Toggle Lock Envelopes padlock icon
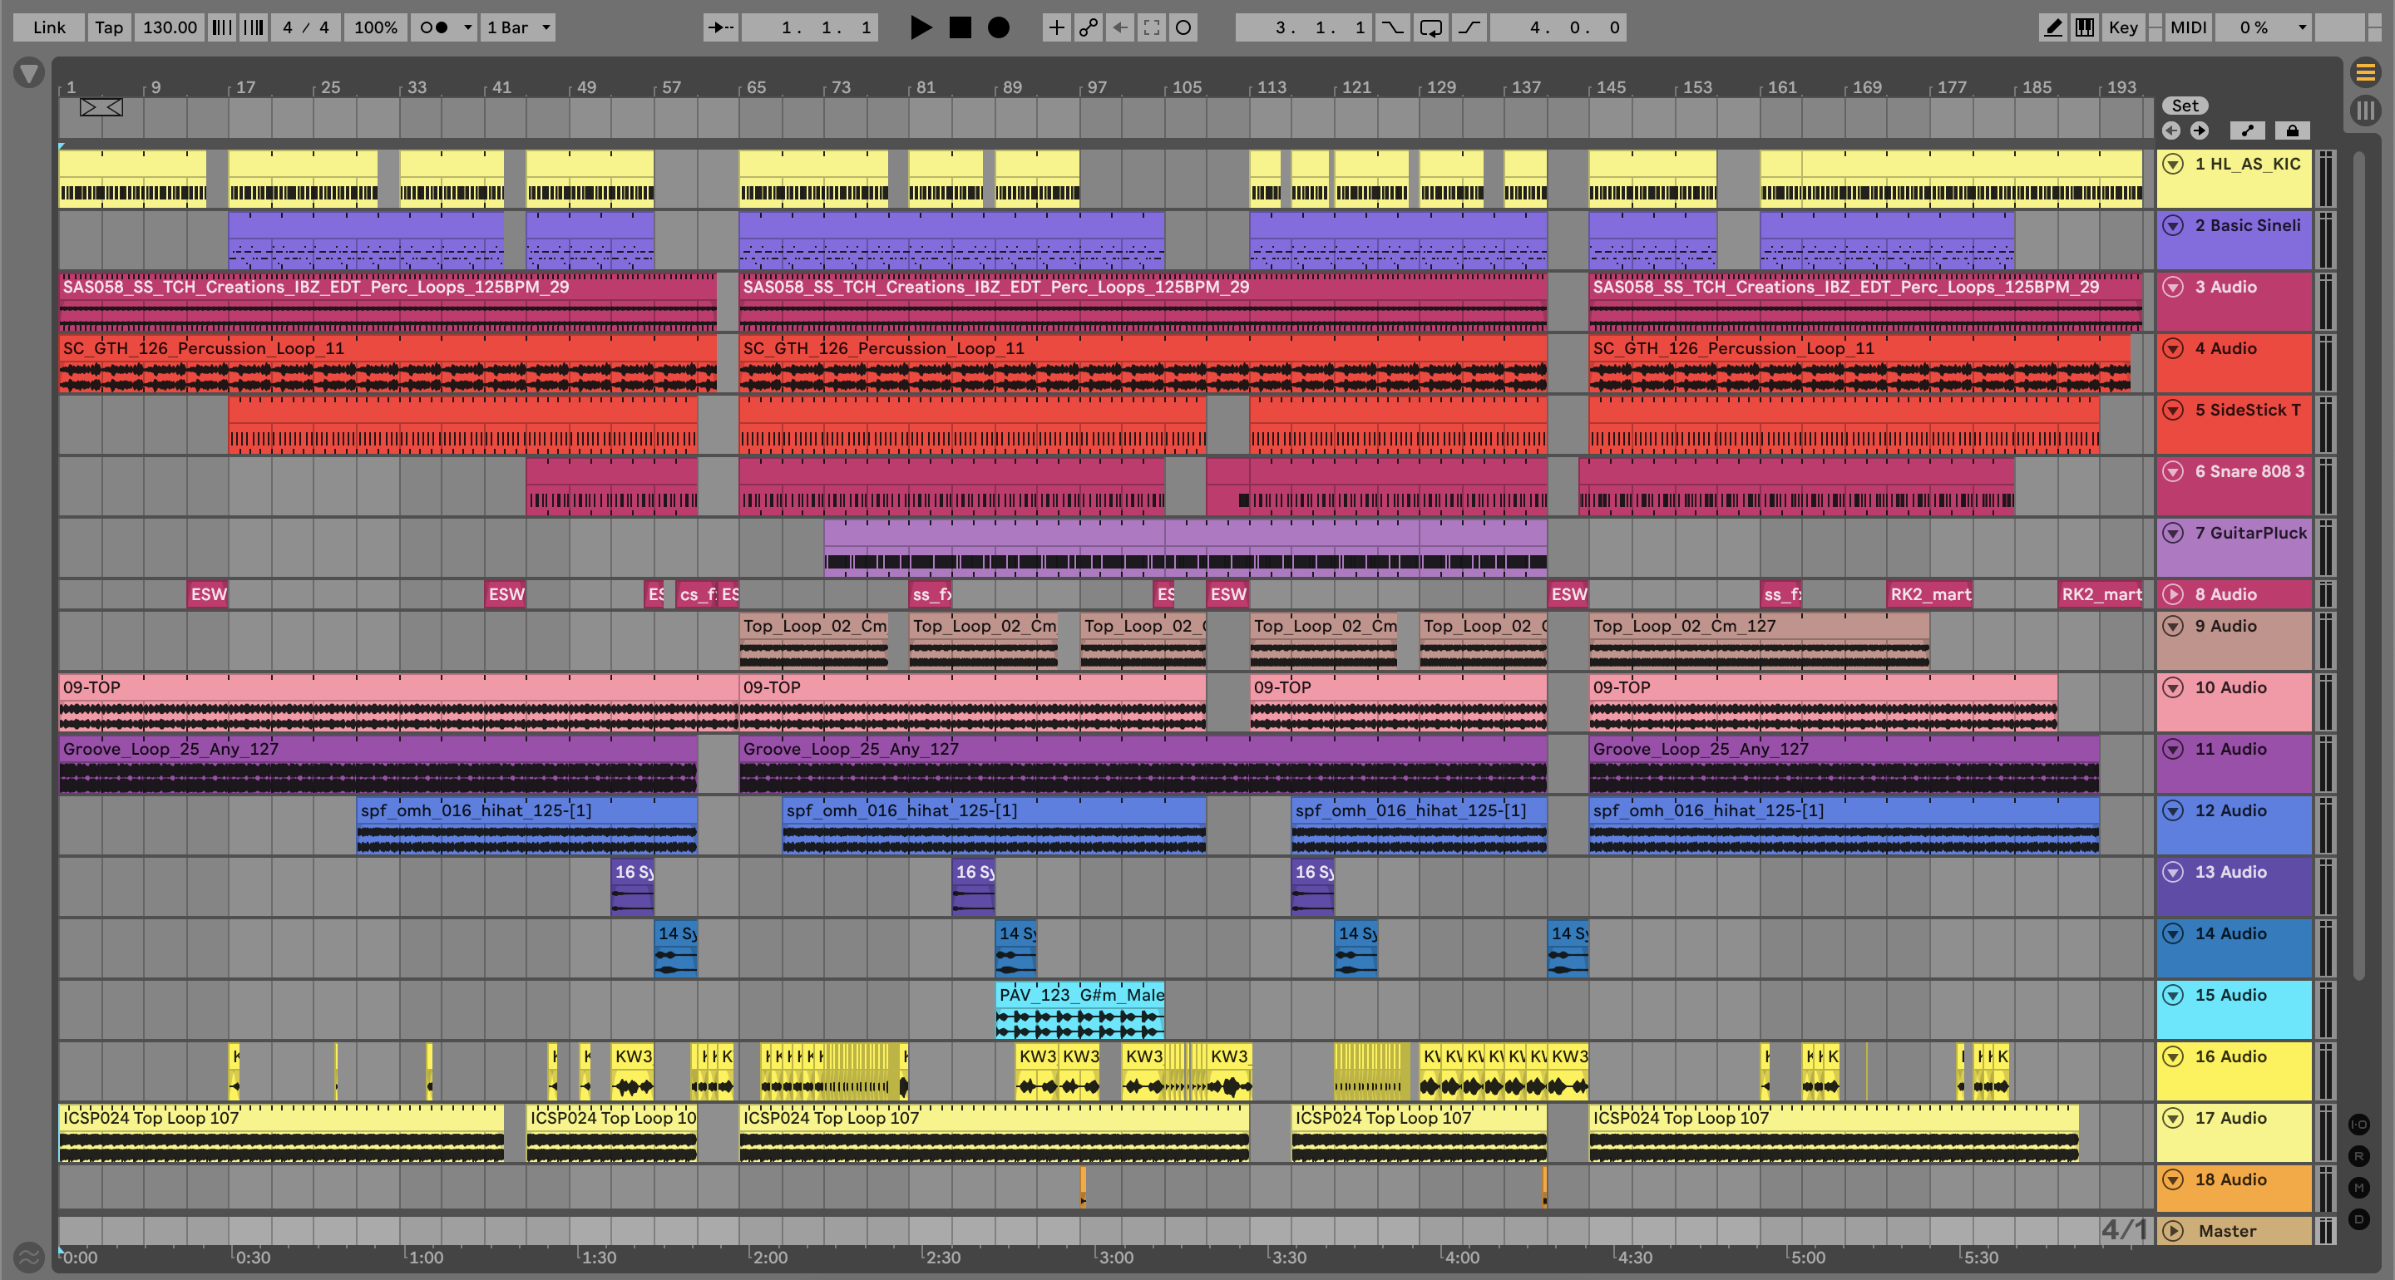Image resolution: width=2395 pixels, height=1280 pixels. coord(2292,130)
